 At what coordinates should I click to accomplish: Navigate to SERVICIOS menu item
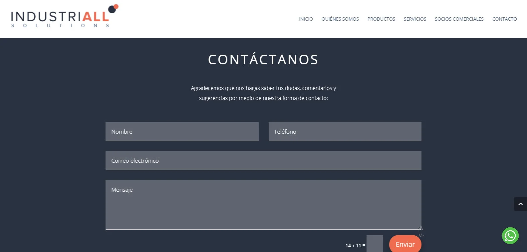(415, 19)
